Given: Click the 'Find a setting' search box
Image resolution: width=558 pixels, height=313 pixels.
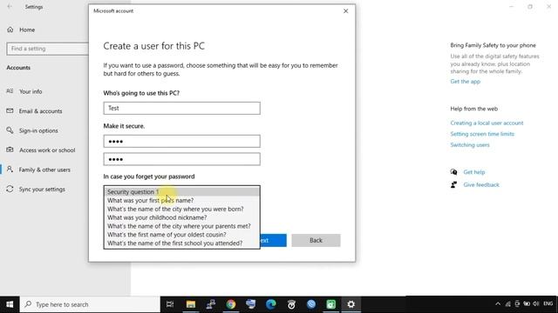Looking at the screenshot, I should tap(47, 49).
